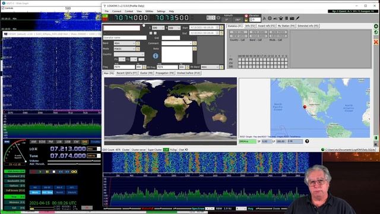Click the lock icon beside Start date
The image size is (380, 214).
(x=221, y=28)
